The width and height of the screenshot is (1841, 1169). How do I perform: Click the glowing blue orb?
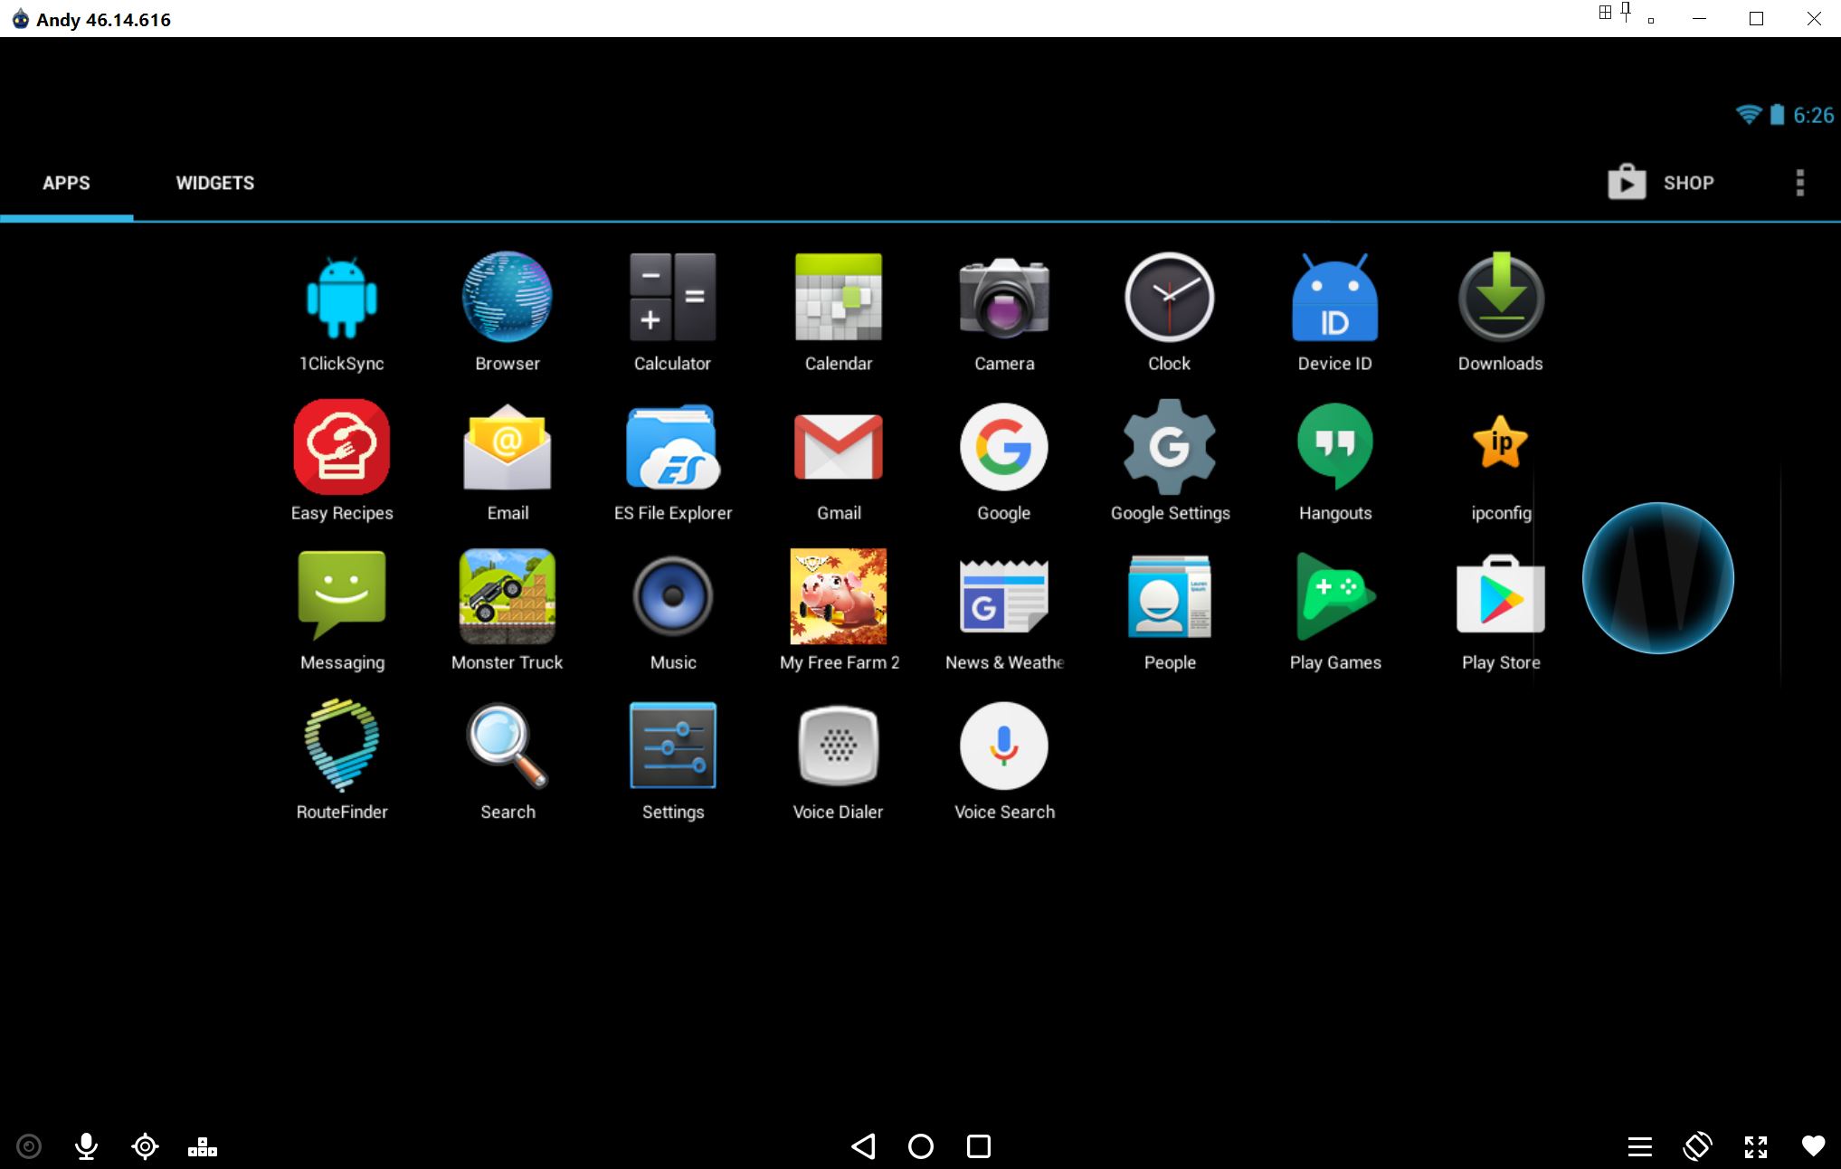point(1658,578)
